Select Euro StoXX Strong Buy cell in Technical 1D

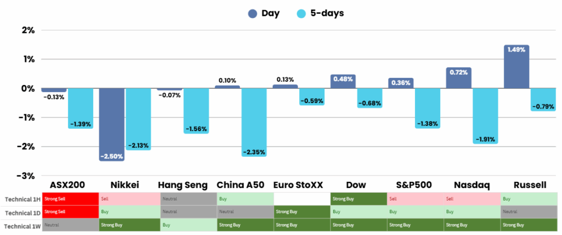[x=301, y=211]
